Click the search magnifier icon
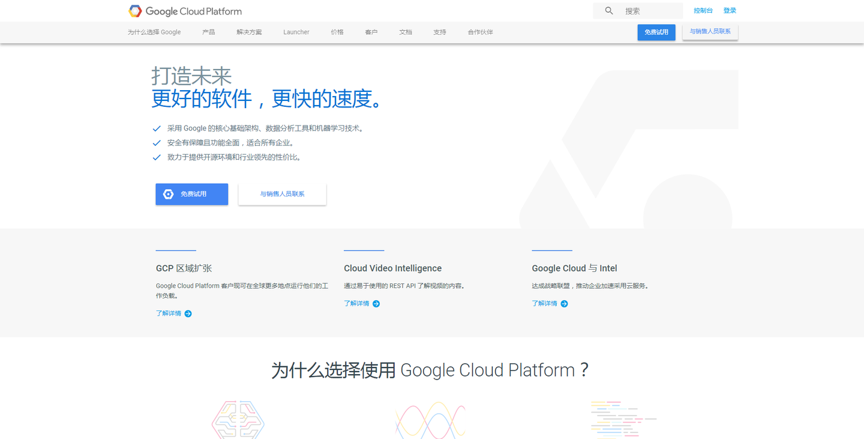The width and height of the screenshot is (864, 439). tap(609, 11)
